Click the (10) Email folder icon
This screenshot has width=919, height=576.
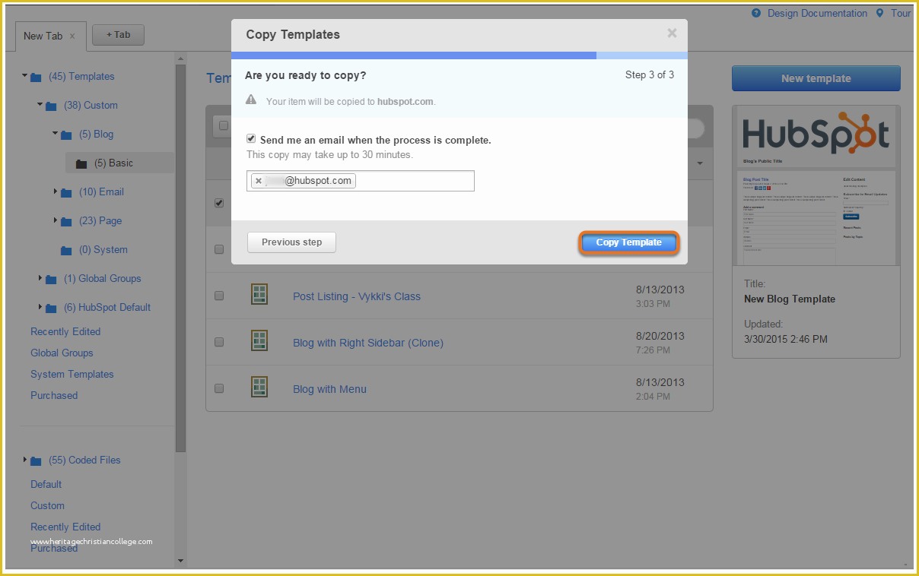click(x=66, y=192)
